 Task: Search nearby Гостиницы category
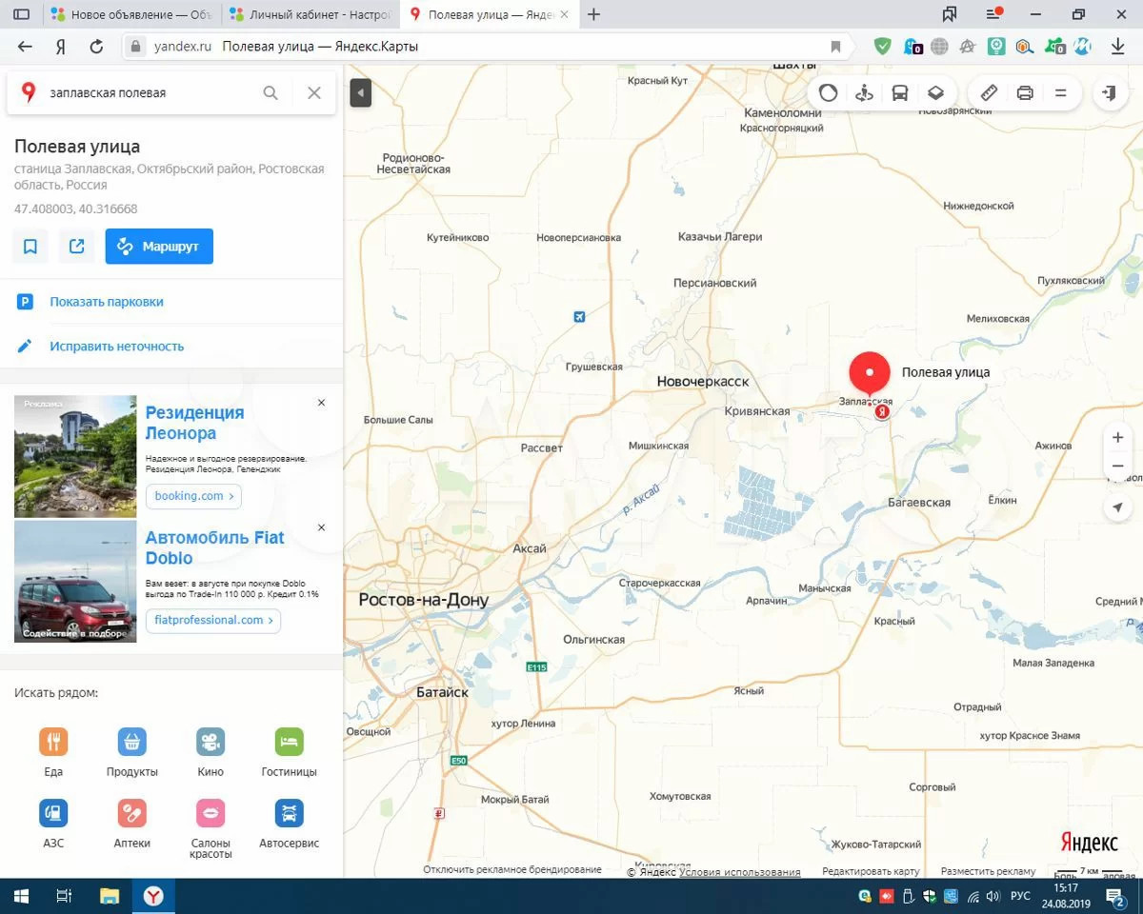(289, 752)
